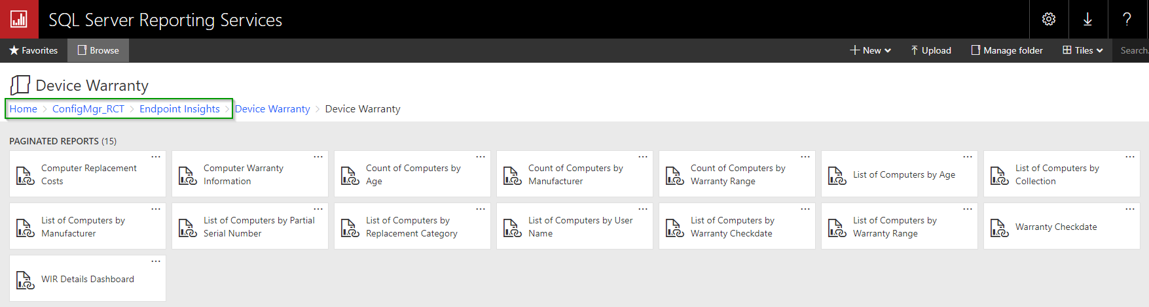
Task: Open List of Computers by Partial Serial Number
Action: coord(250,226)
